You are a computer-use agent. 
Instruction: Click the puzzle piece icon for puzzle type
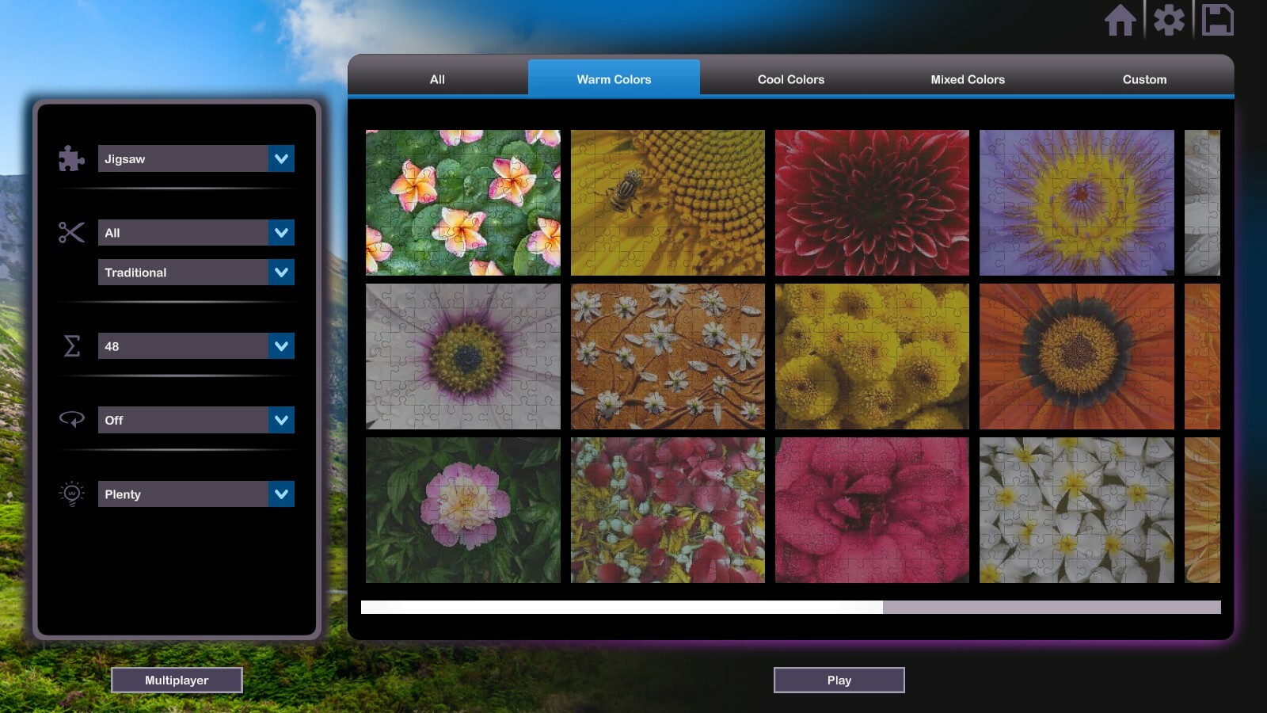(x=70, y=158)
